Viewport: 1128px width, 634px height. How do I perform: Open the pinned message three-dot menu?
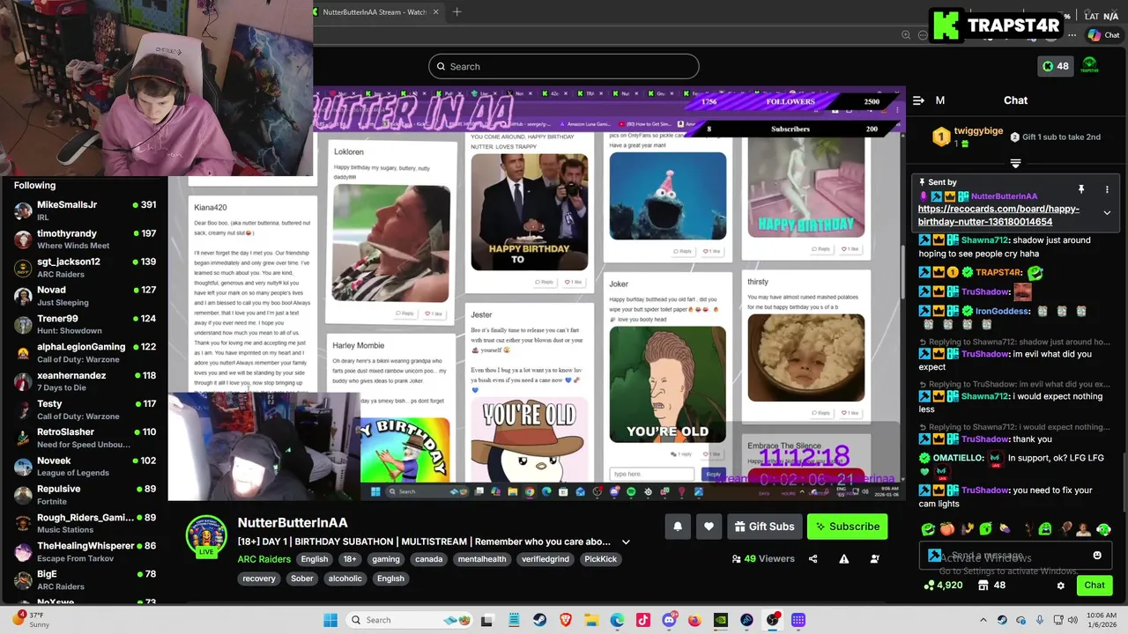[1107, 189]
